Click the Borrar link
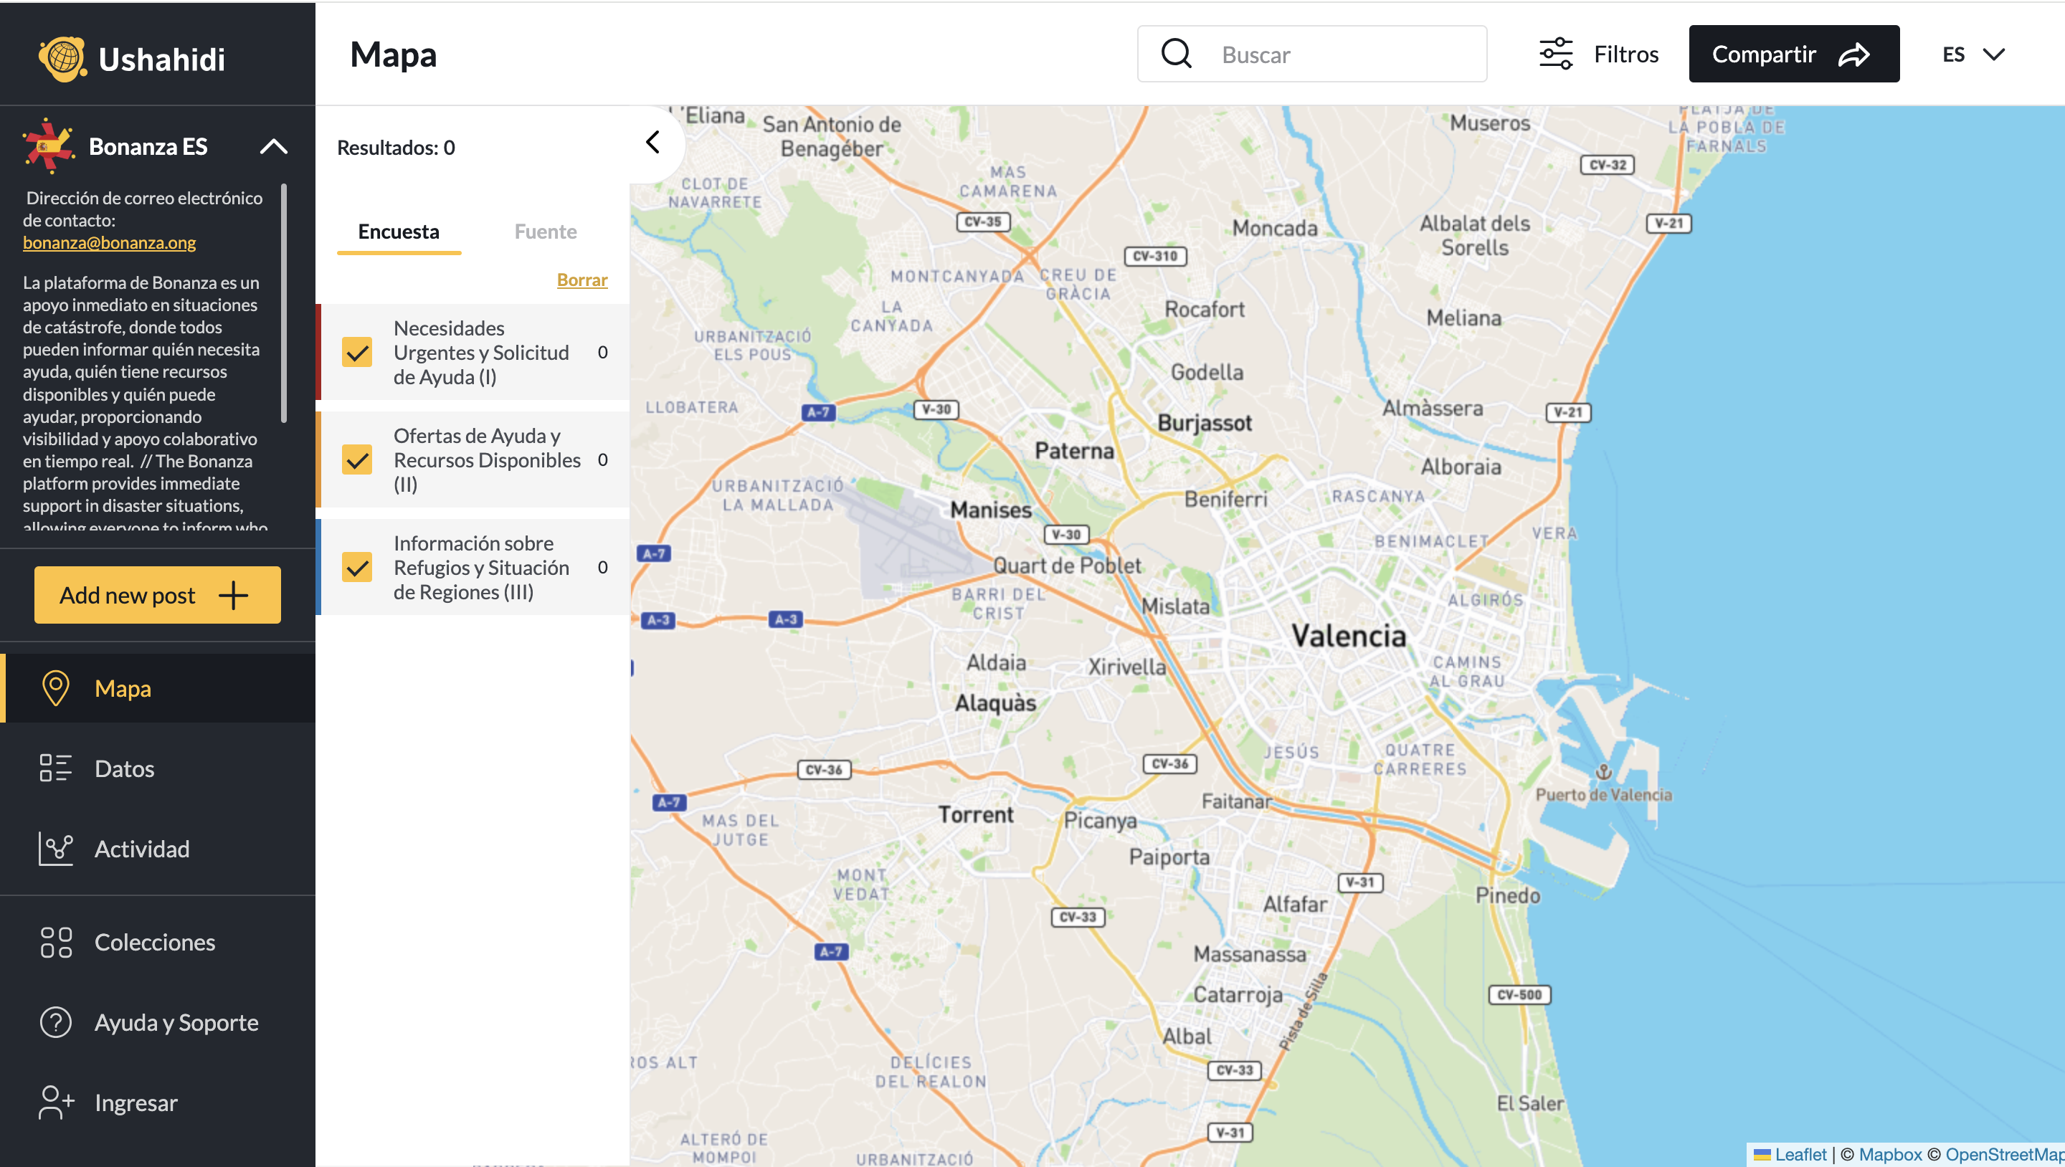 pos(582,280)
